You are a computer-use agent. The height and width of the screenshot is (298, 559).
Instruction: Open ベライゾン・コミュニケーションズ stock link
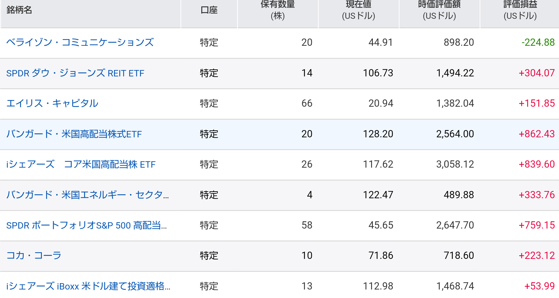(x=80, y=42)
